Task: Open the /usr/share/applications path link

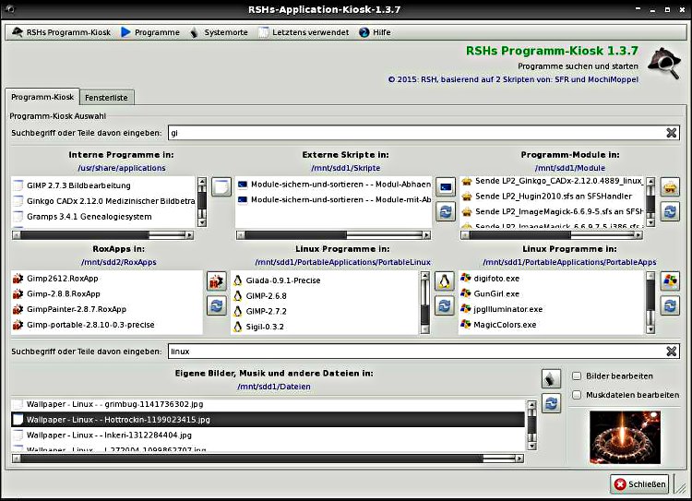Action: point(122,168)
